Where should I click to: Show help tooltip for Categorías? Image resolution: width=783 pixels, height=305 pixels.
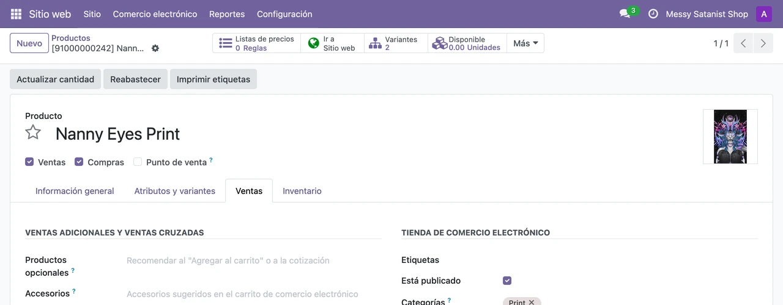pyautogui.click(x=449, y=300)
